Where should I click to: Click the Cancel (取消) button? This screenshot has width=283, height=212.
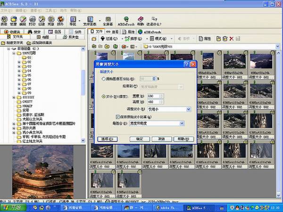click(x=162, y=139)
